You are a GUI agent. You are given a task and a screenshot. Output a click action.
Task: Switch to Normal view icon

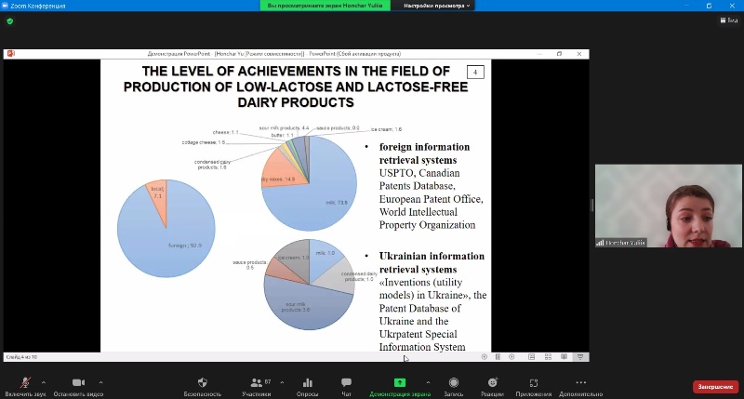pyautogui.click(x=531, y=357)
